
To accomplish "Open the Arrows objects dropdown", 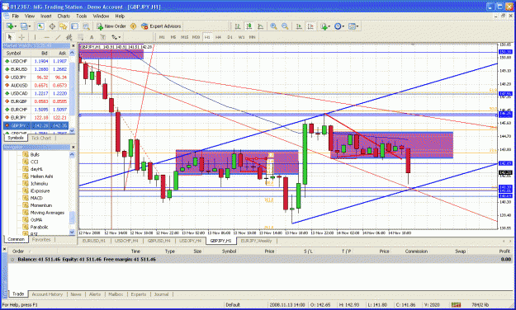I will 116,37.
